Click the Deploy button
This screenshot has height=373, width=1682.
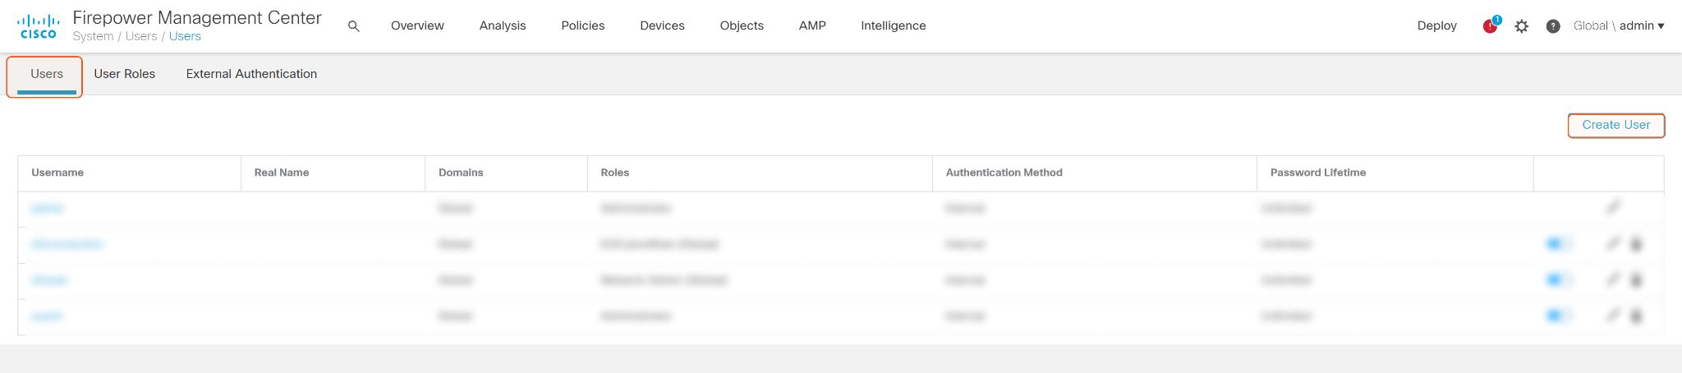pyautogui.click(x=1436, y=26)
